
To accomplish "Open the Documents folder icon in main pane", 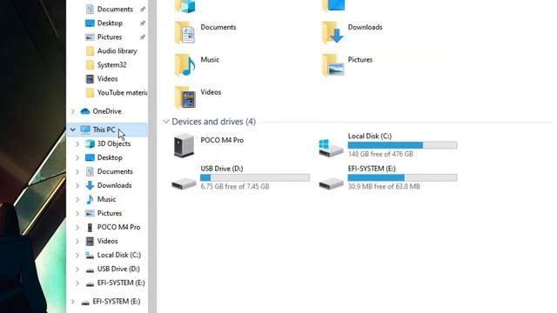I will [x=185, y=33].
